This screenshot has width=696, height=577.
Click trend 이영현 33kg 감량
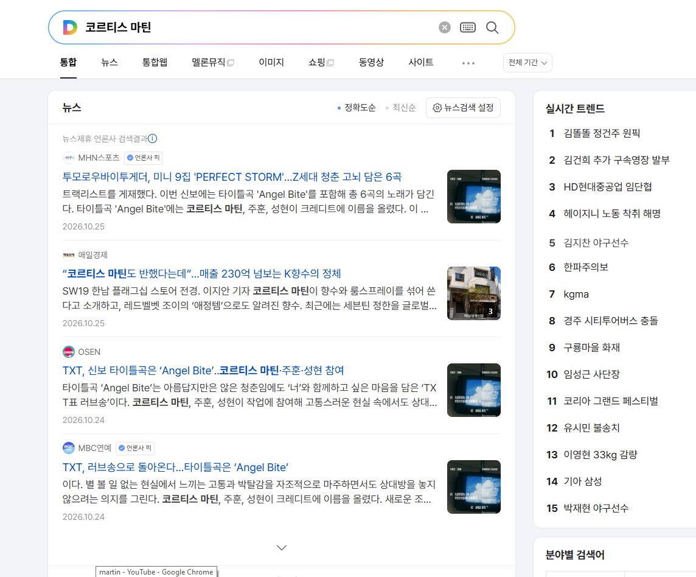click(600, 455)
